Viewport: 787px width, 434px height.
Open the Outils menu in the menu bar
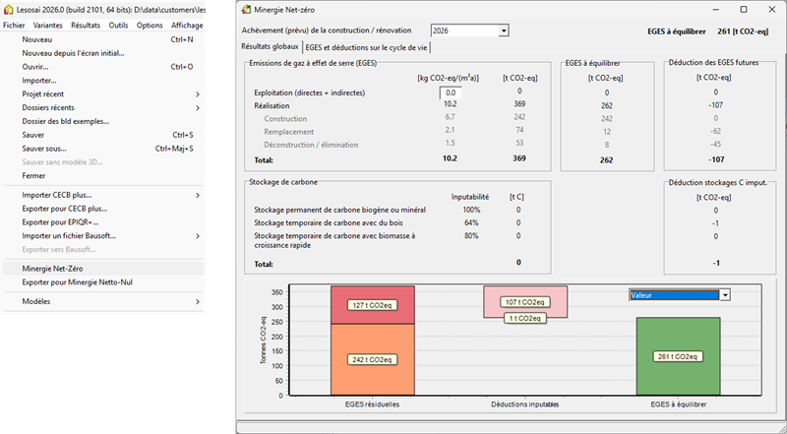click(118, 25)
